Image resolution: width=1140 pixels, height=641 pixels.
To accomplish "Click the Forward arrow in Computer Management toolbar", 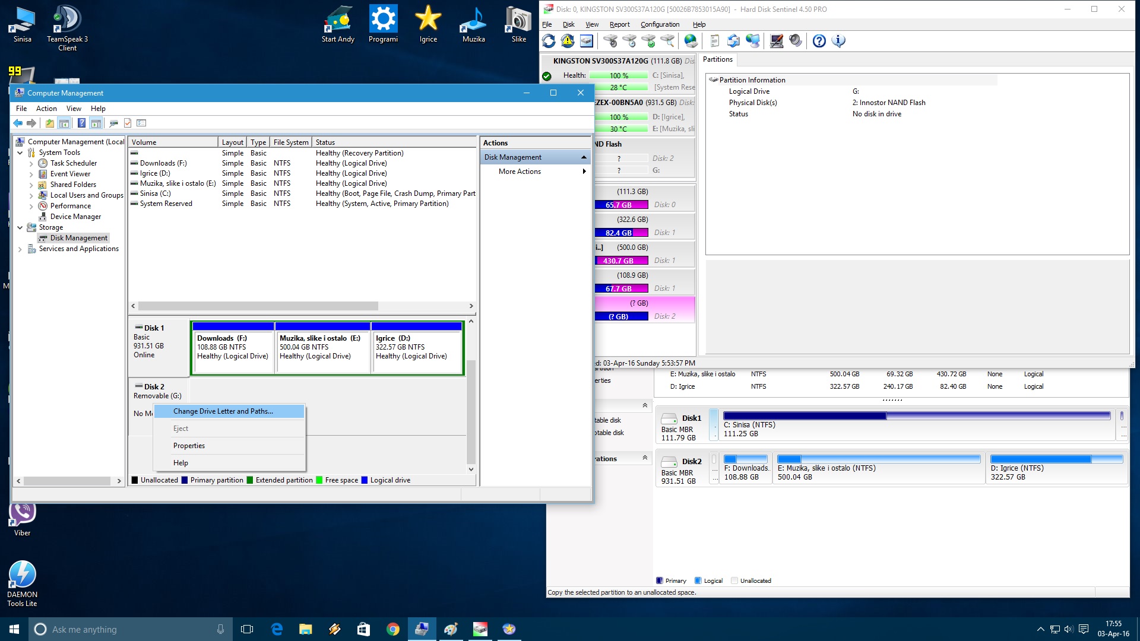I will pyautogui.click(x=31, y=123).
